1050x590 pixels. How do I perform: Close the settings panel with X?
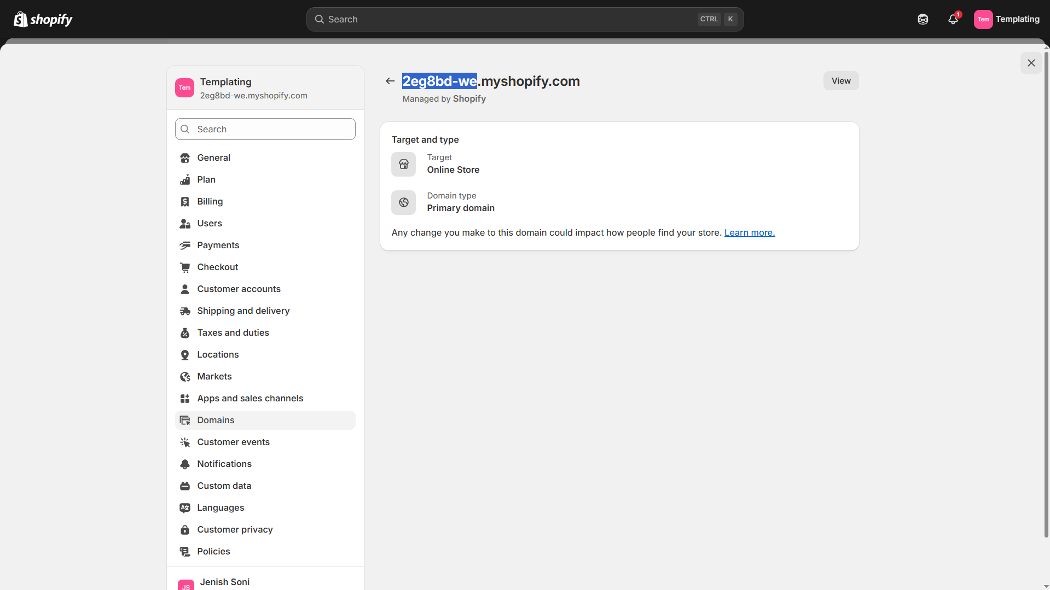point(1031,63)
